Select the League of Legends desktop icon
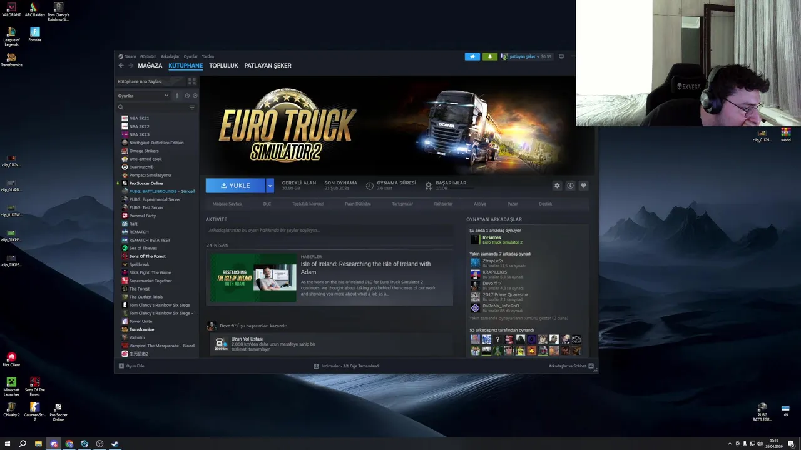Image resolution: width=801 pixels, height=450 pixels. [x=11, y=37]
